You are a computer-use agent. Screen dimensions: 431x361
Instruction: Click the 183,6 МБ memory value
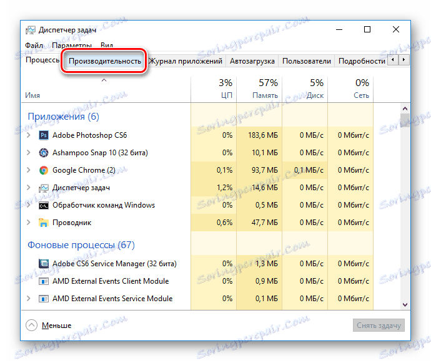pyautogui.click(x=263, y=135)
